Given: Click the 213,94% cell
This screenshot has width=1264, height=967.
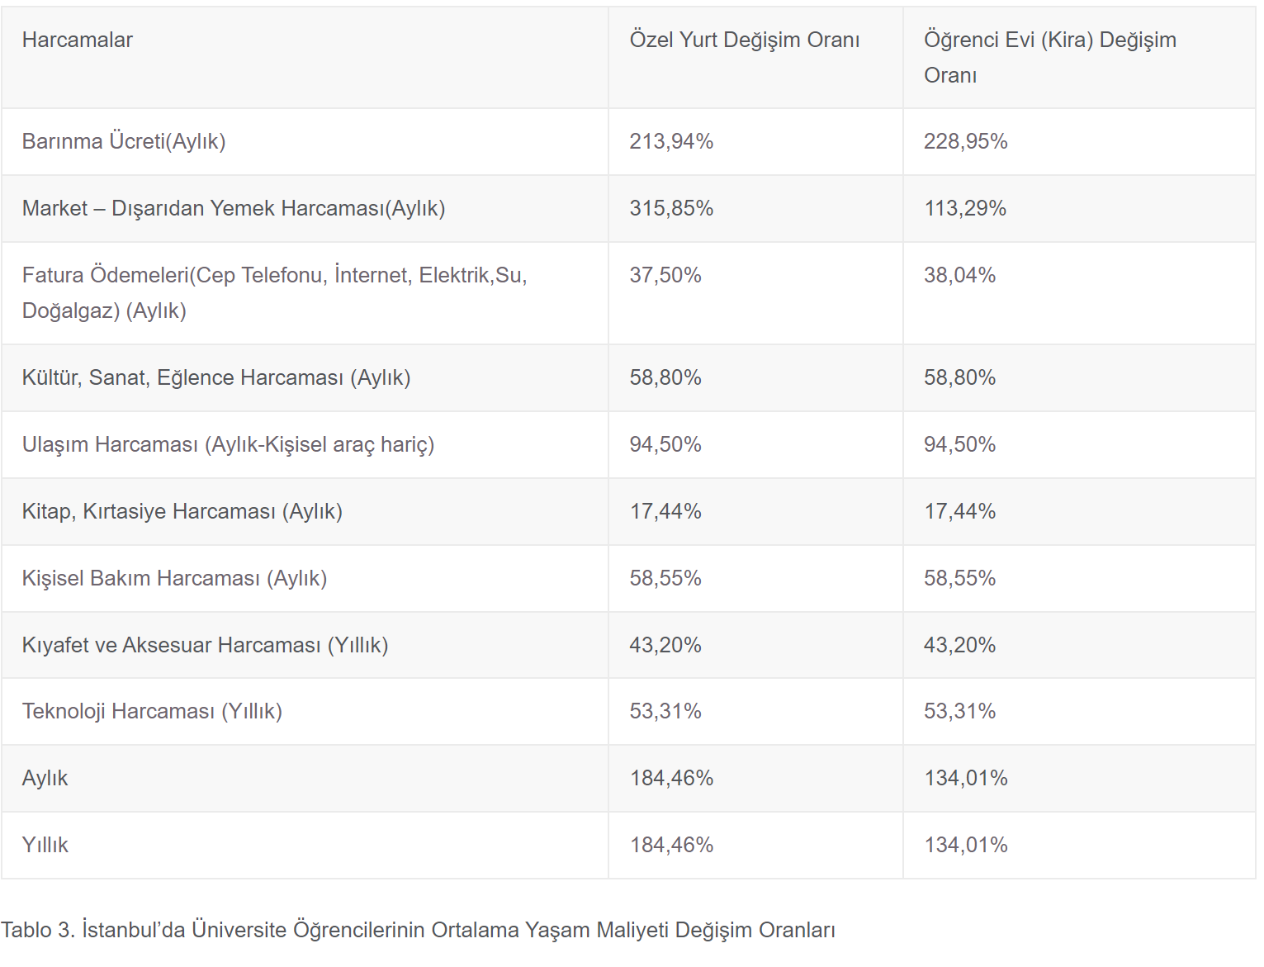Looking at the screenshot, I should click(671, 141).
